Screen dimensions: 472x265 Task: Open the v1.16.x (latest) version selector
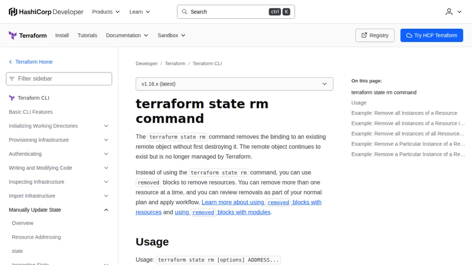pos(234,84)
